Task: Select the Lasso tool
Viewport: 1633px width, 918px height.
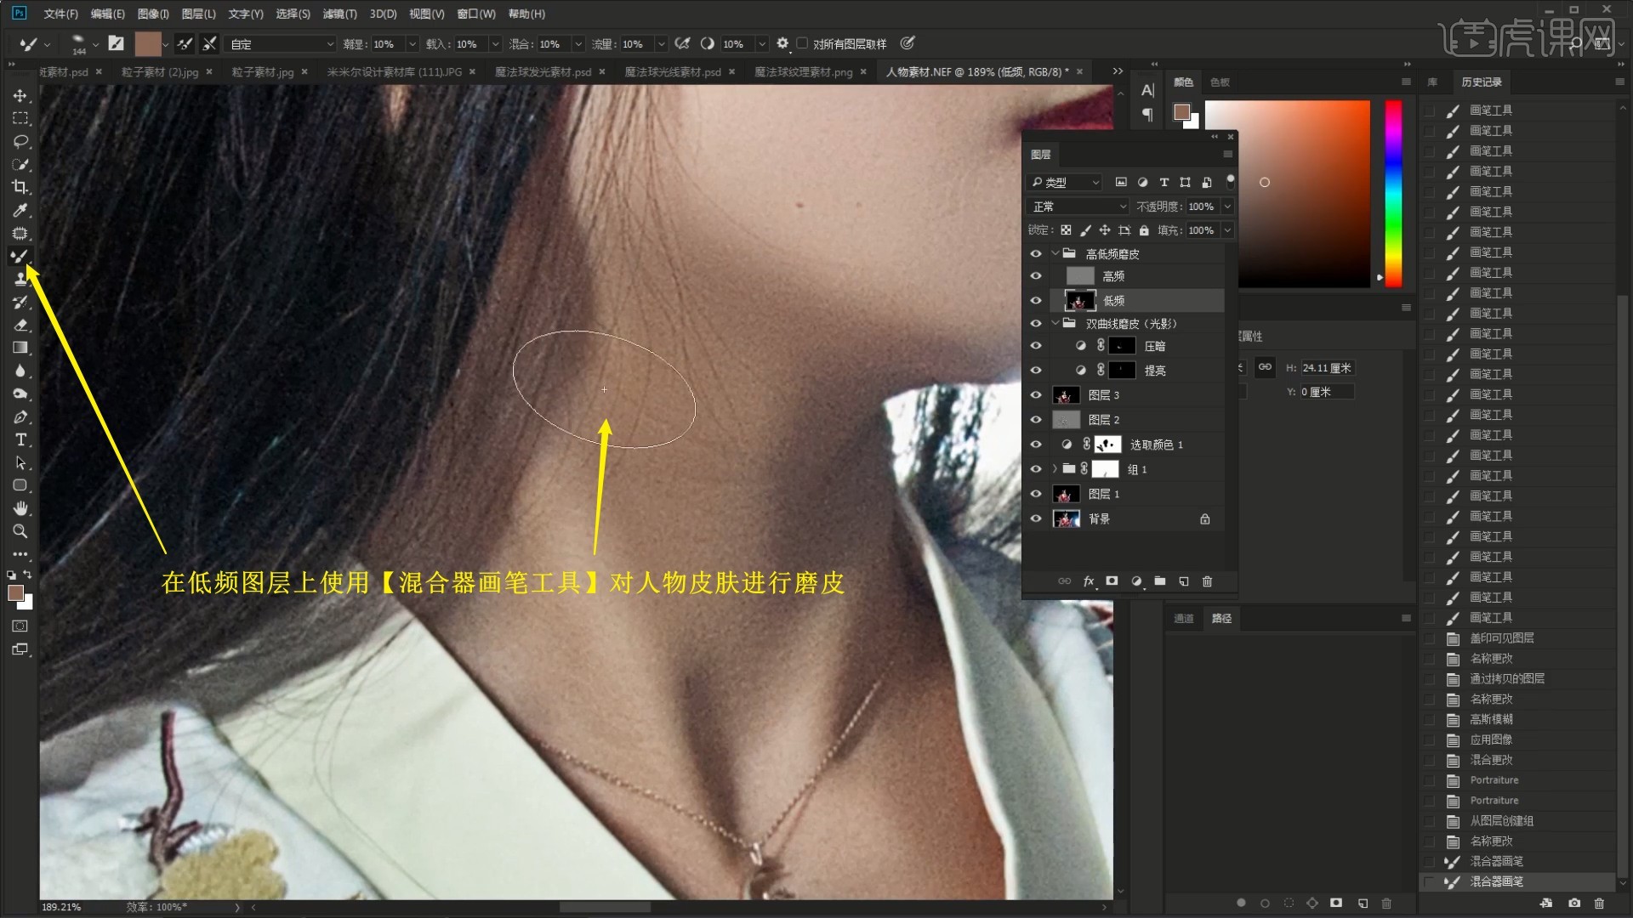Action: pos(20,141)
